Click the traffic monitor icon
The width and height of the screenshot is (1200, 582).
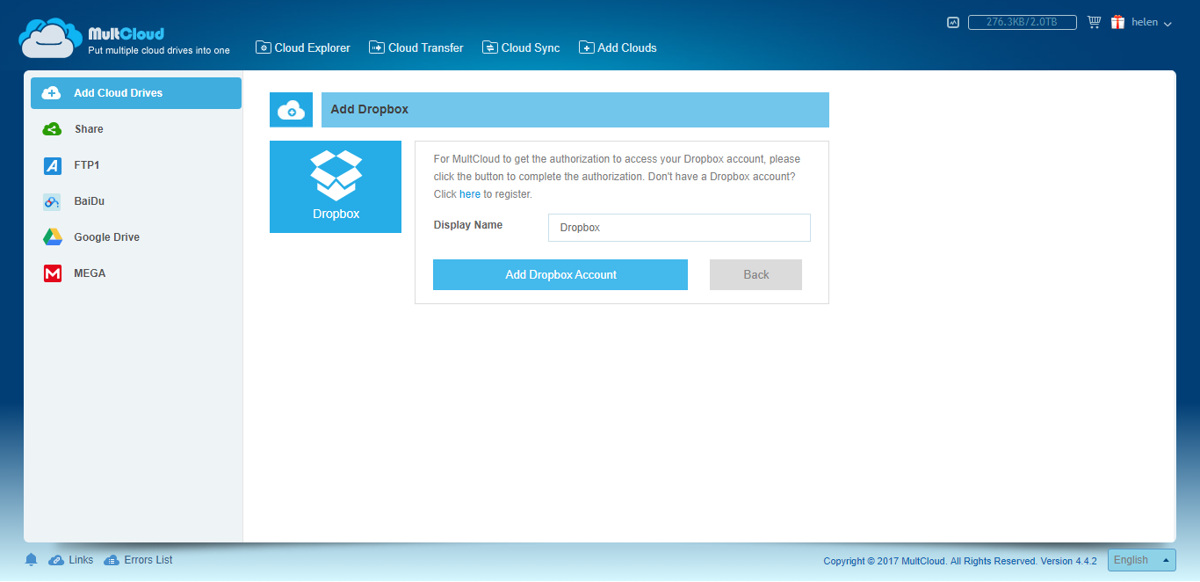[x=953, y=23]
